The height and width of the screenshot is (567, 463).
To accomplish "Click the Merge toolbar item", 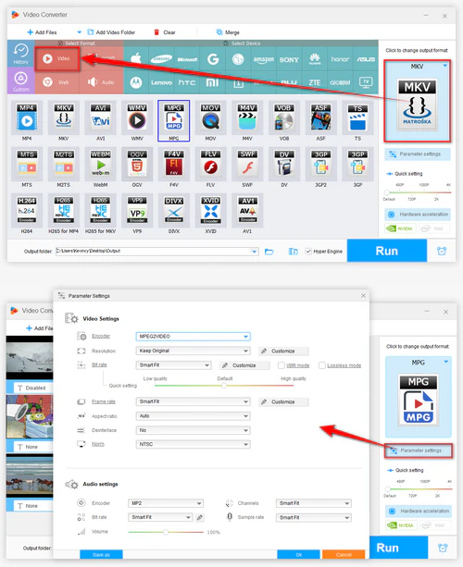I will (x=228, y=32).
